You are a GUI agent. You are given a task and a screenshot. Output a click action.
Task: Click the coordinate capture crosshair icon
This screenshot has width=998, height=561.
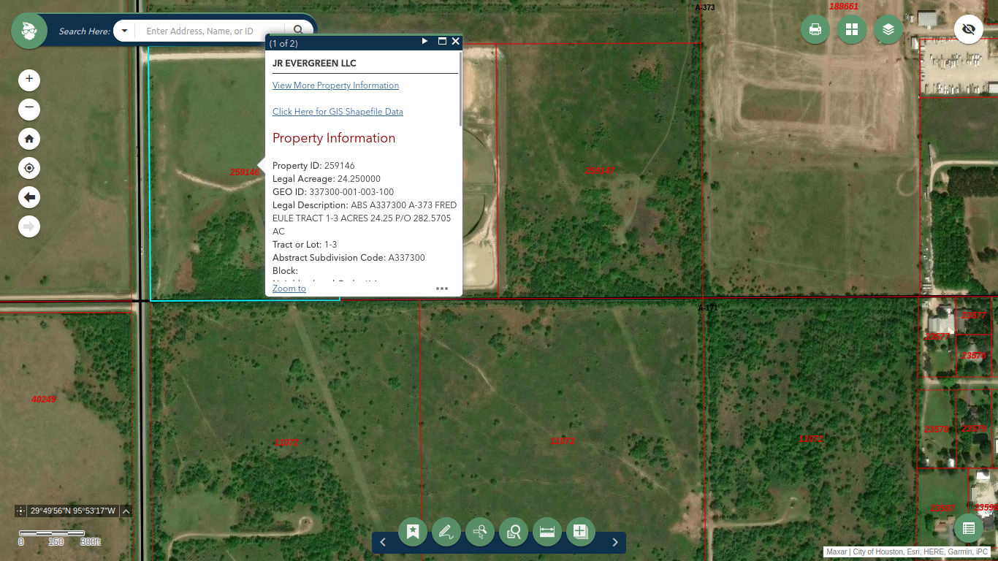coord(20,511)
